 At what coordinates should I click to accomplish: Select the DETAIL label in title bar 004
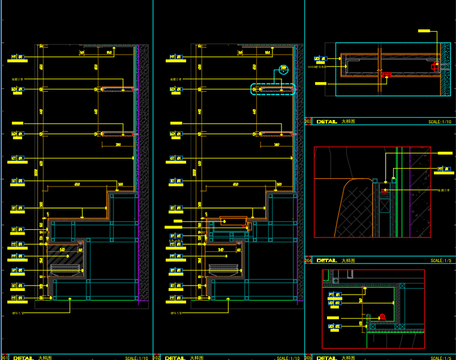click(326, 260)
